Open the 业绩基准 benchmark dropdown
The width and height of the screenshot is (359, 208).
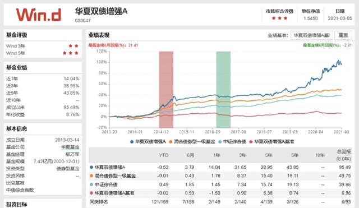pyautogui.click(x=312, y=35)
